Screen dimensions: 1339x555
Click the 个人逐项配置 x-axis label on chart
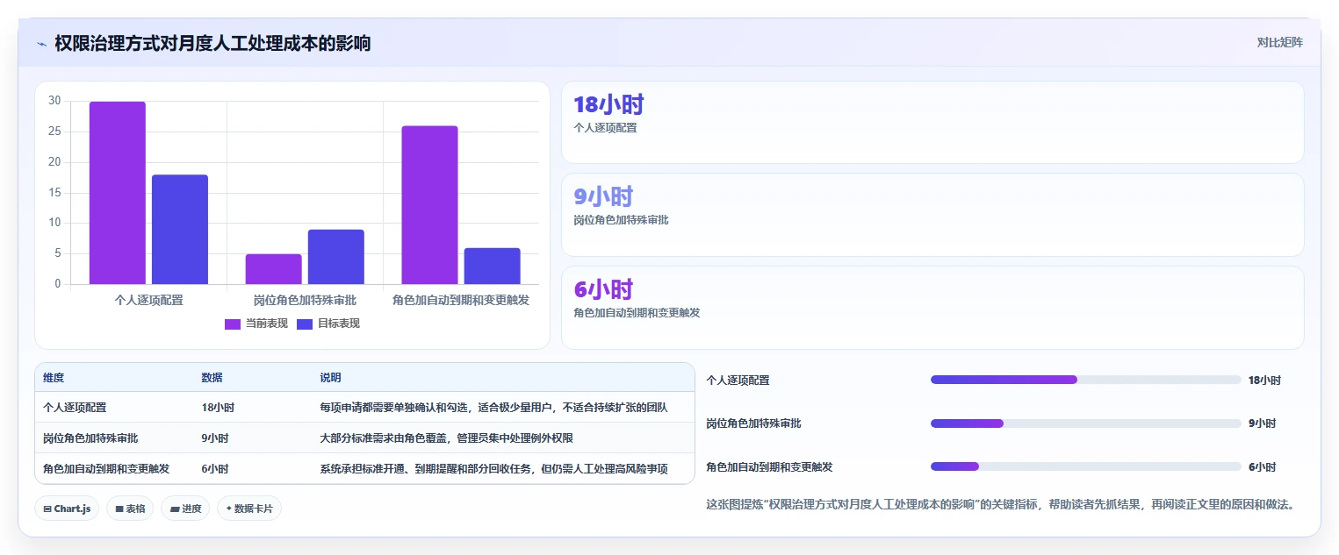(x=149, y=300)
